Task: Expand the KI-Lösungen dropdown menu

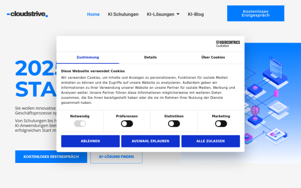Action: click(163, 15)
